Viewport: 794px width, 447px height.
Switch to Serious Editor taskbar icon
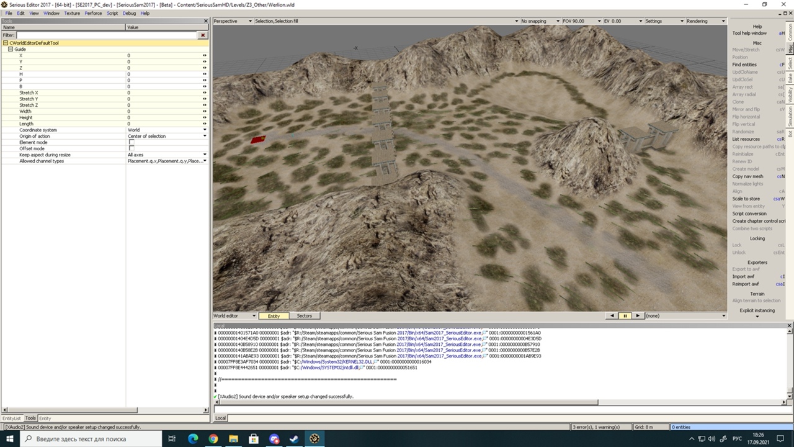(315, 439)
